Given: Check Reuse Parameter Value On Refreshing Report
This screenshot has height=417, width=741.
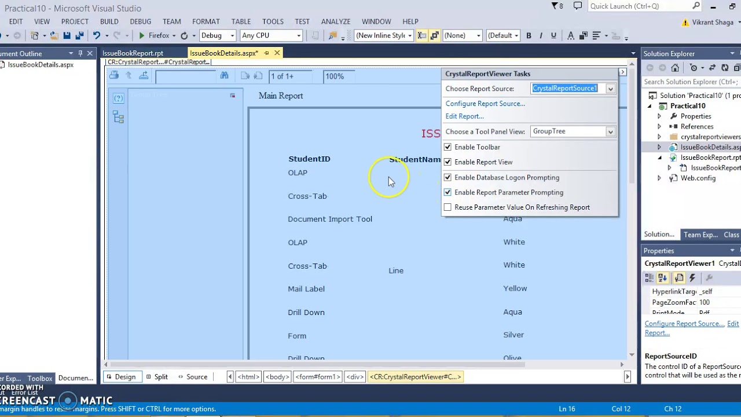Looking at the screenshot, I should (447, 207).
